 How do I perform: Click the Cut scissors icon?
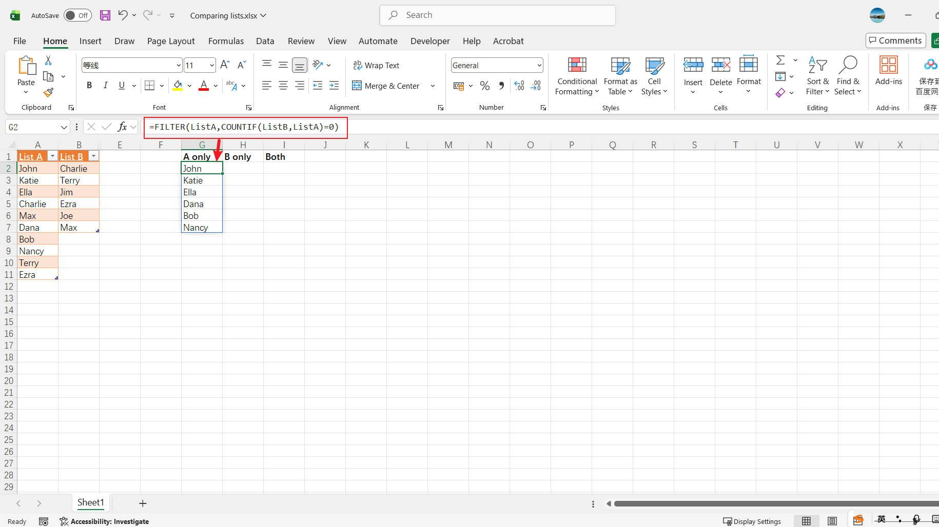(x=48, y=60)
